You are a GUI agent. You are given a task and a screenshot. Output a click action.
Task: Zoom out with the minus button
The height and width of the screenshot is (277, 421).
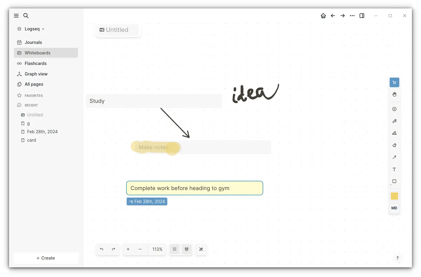tap(140, 249)
